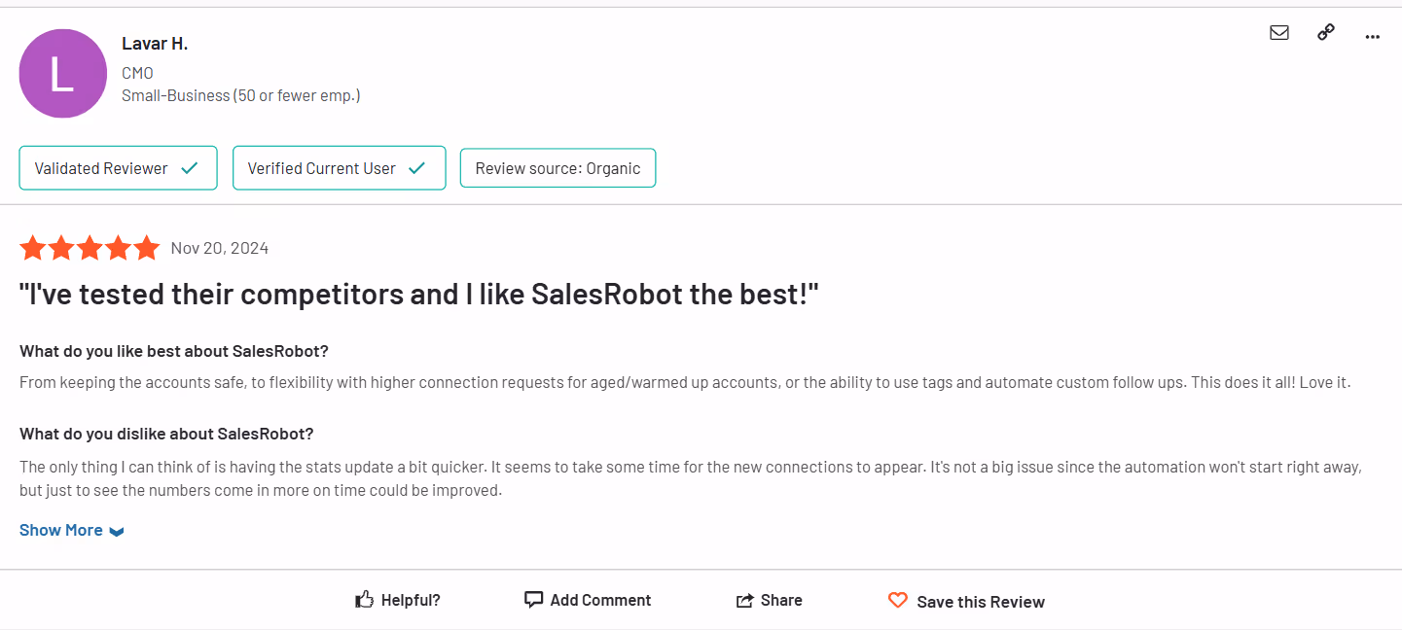The image size is (1402, 630).
Task: Click the heart icon to save review
Action: (897, 599)
